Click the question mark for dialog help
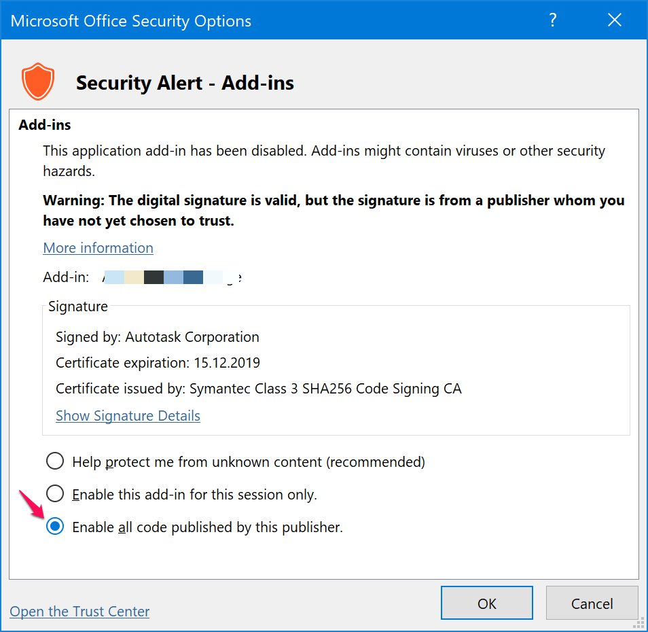This screenshot has width=648, height=632. [x=552, y=20]
